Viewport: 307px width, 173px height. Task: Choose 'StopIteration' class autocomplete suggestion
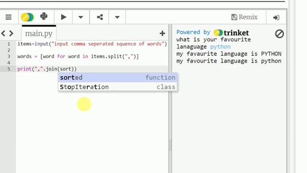tap(118, 87)
